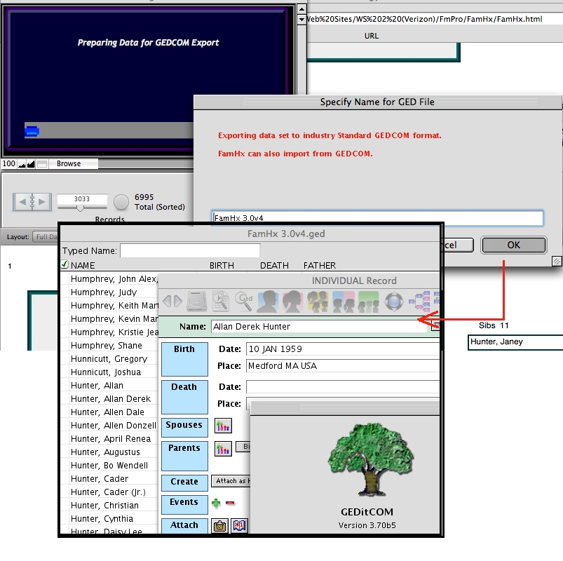
Task: Remove an event with red minus
Action: coord(230,503)
